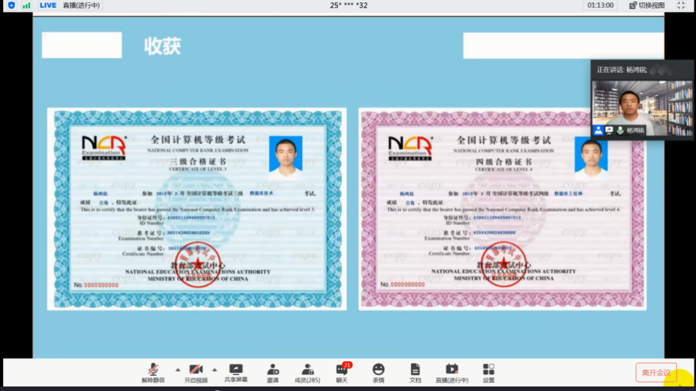Open 共享屏幕 screen sharing
Image resolution: width=696 pixels, height=391 pixels.
(236, 374)
